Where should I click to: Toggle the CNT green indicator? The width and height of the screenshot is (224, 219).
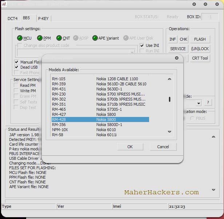click(x=59, y=38)
